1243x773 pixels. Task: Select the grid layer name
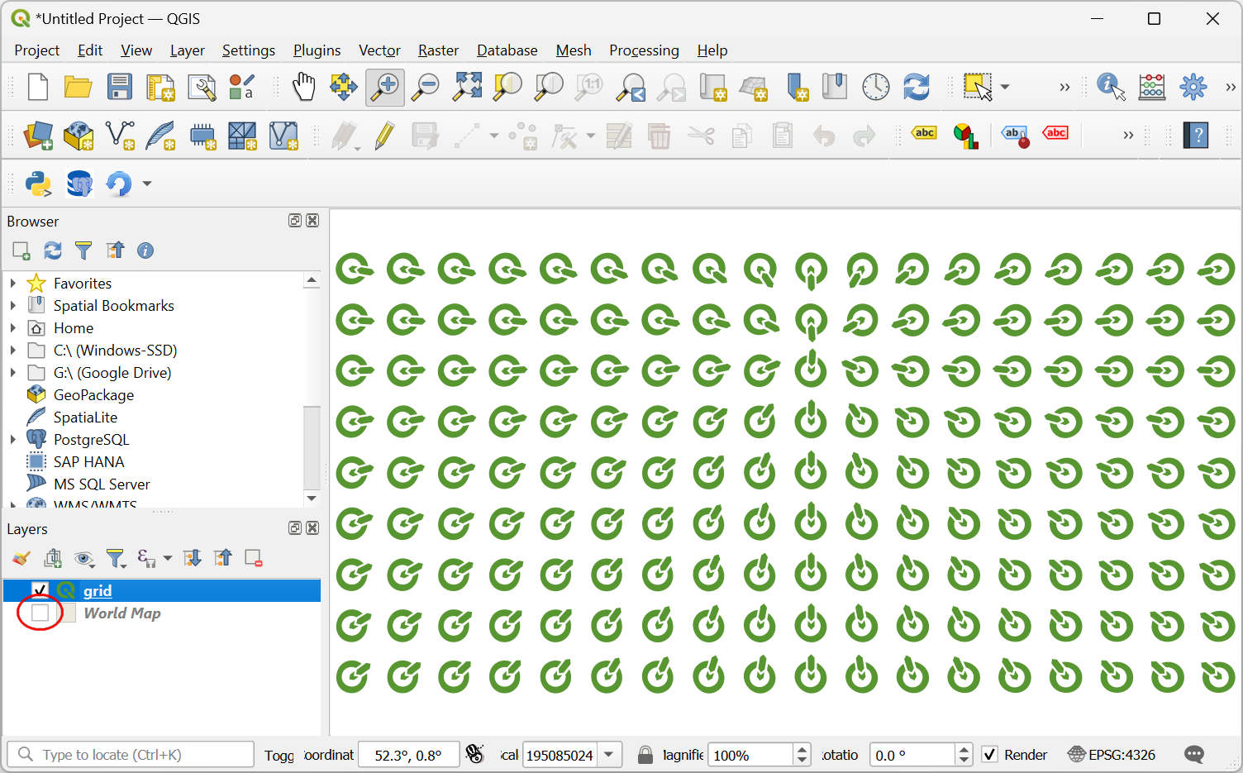coord(98,590)
